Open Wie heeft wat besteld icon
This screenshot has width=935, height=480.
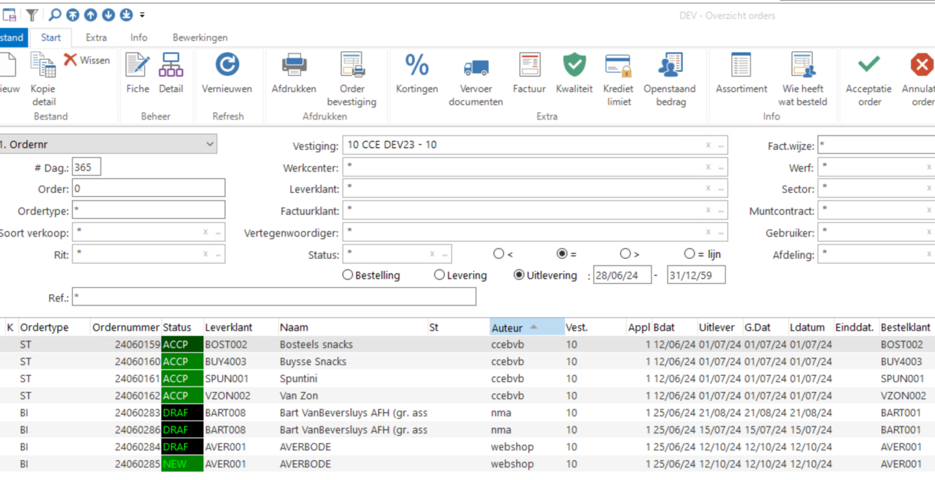click(803, 65)
